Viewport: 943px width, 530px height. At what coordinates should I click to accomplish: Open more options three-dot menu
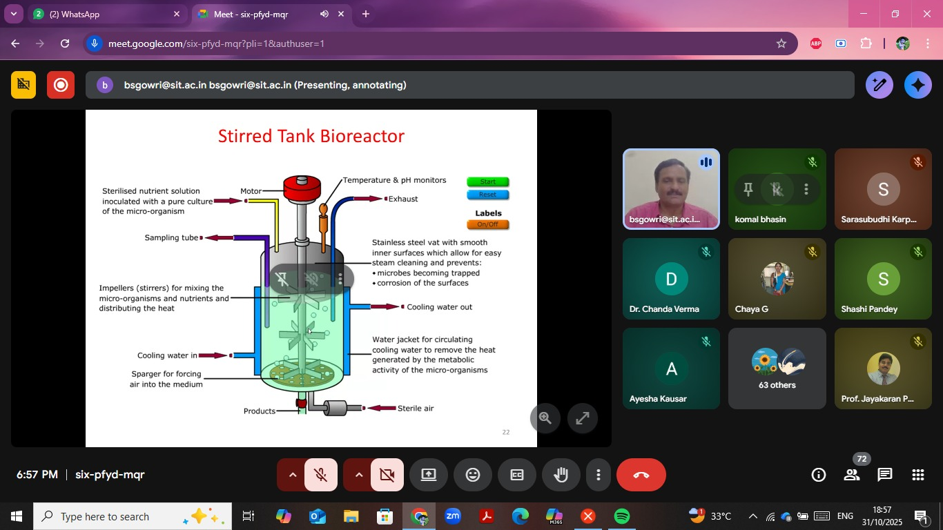click(599, 475)
